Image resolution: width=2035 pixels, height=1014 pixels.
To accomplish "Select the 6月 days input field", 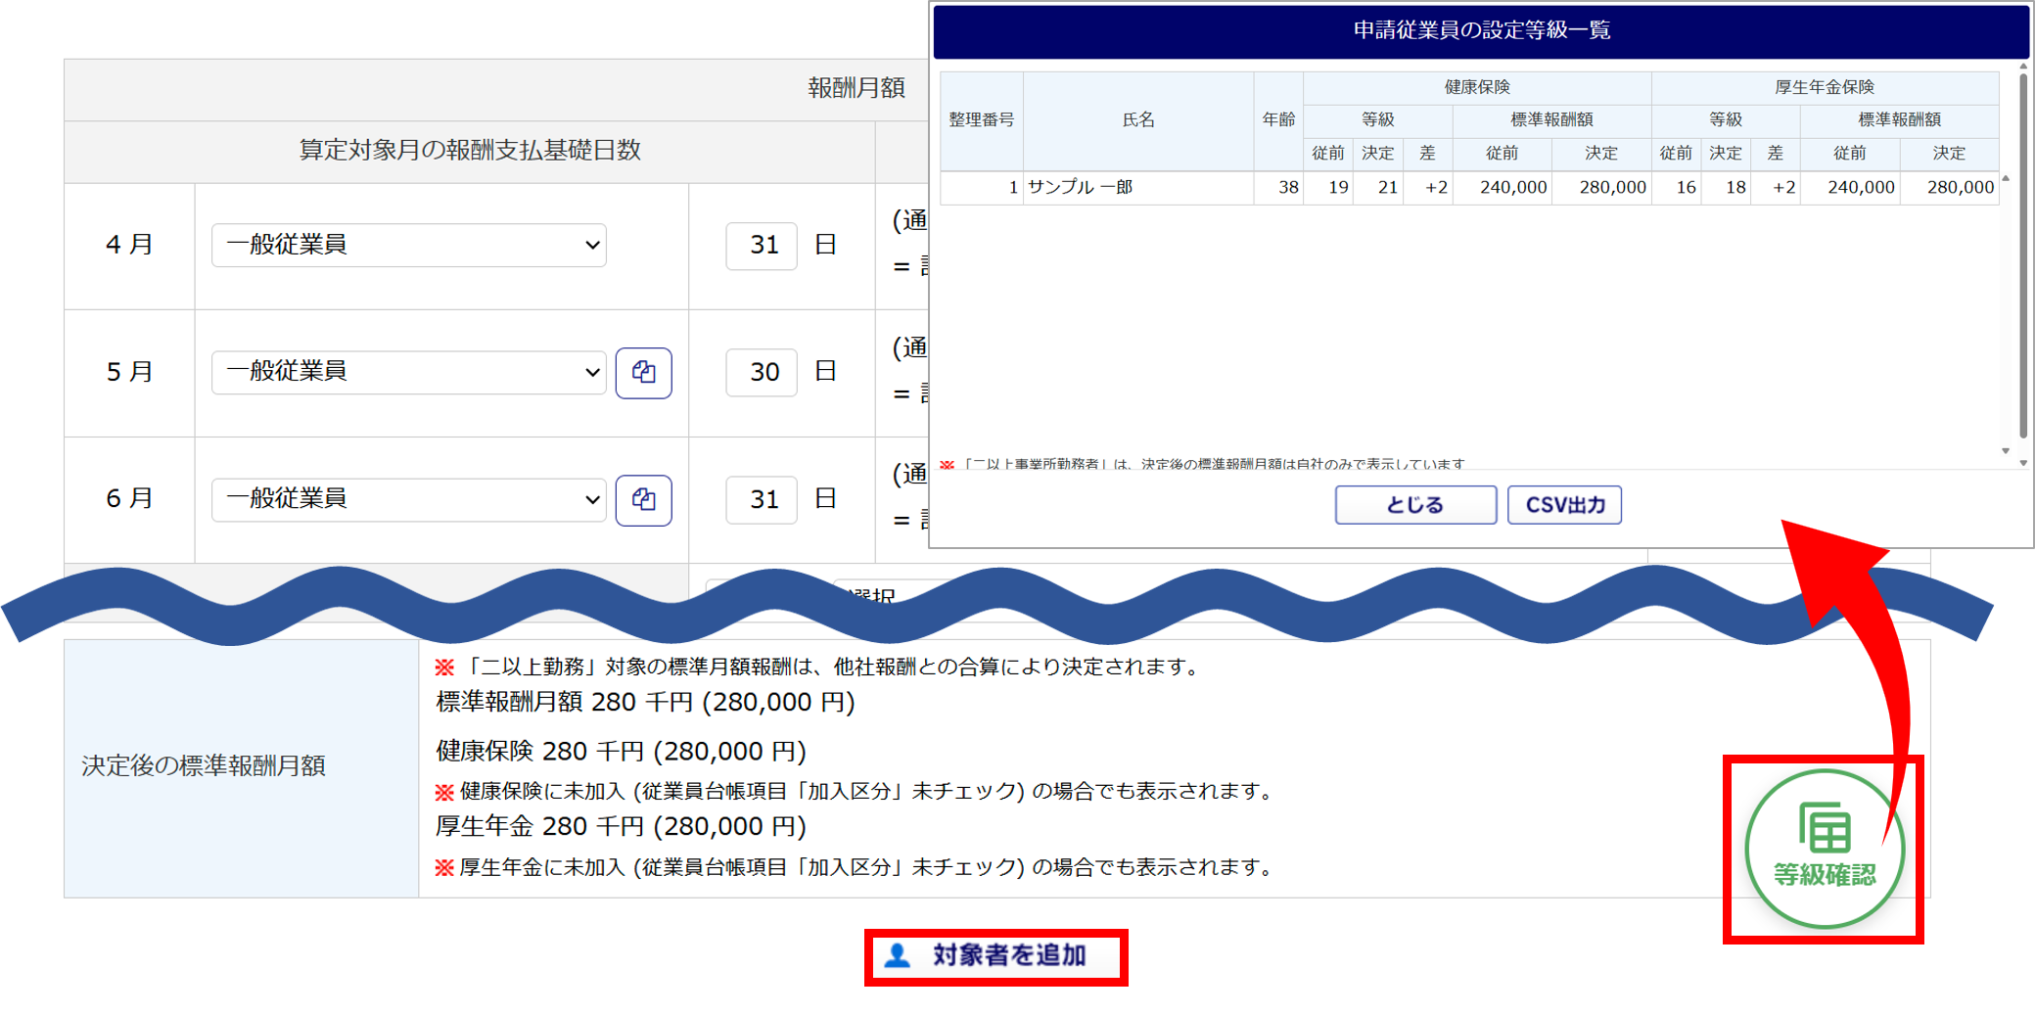I will pos(762,500).
